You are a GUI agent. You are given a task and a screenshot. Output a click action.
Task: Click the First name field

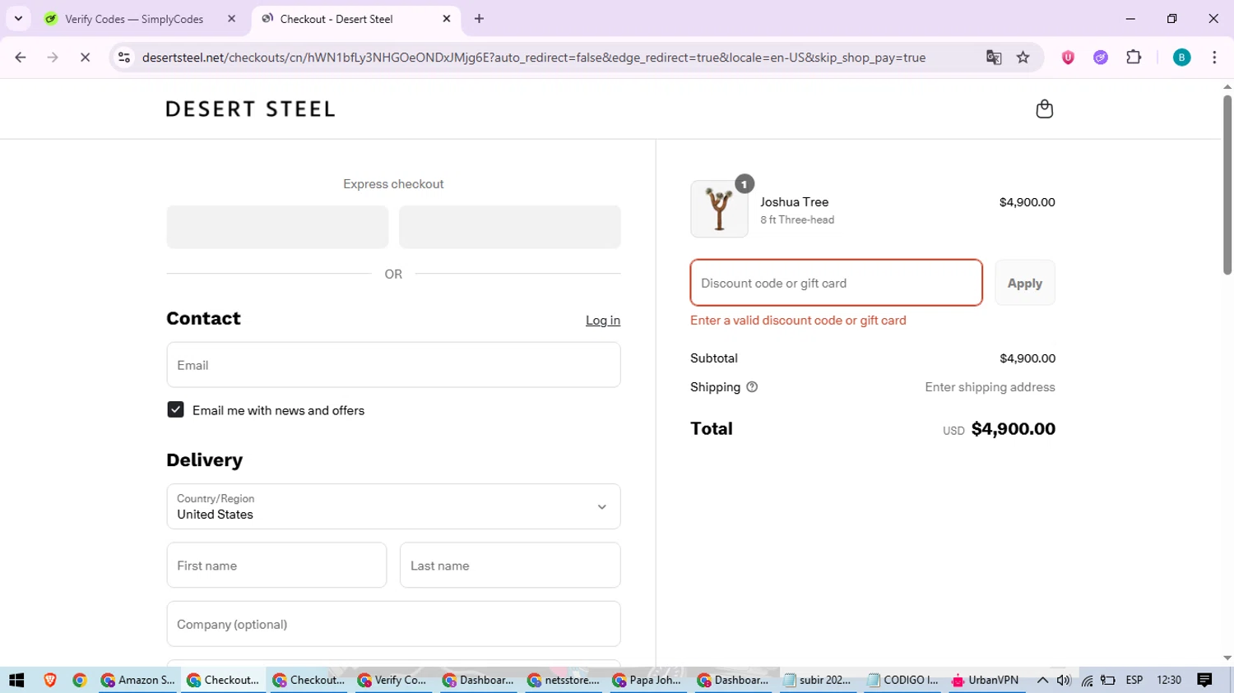pos(276,566)
